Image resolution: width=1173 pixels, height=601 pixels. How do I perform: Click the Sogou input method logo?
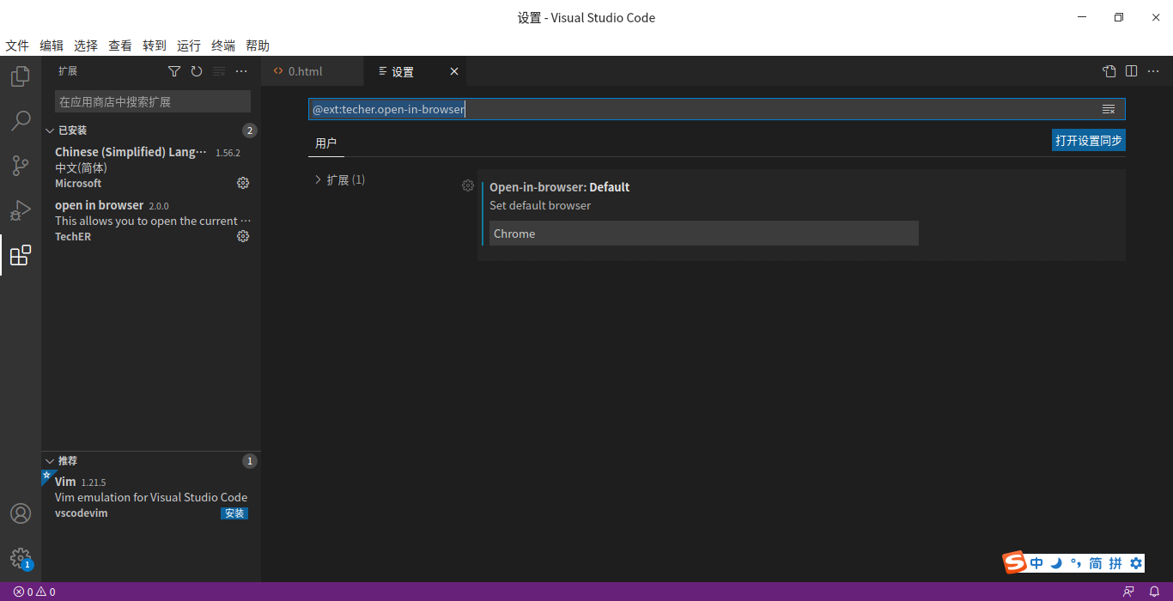(x=1016, y=563)
